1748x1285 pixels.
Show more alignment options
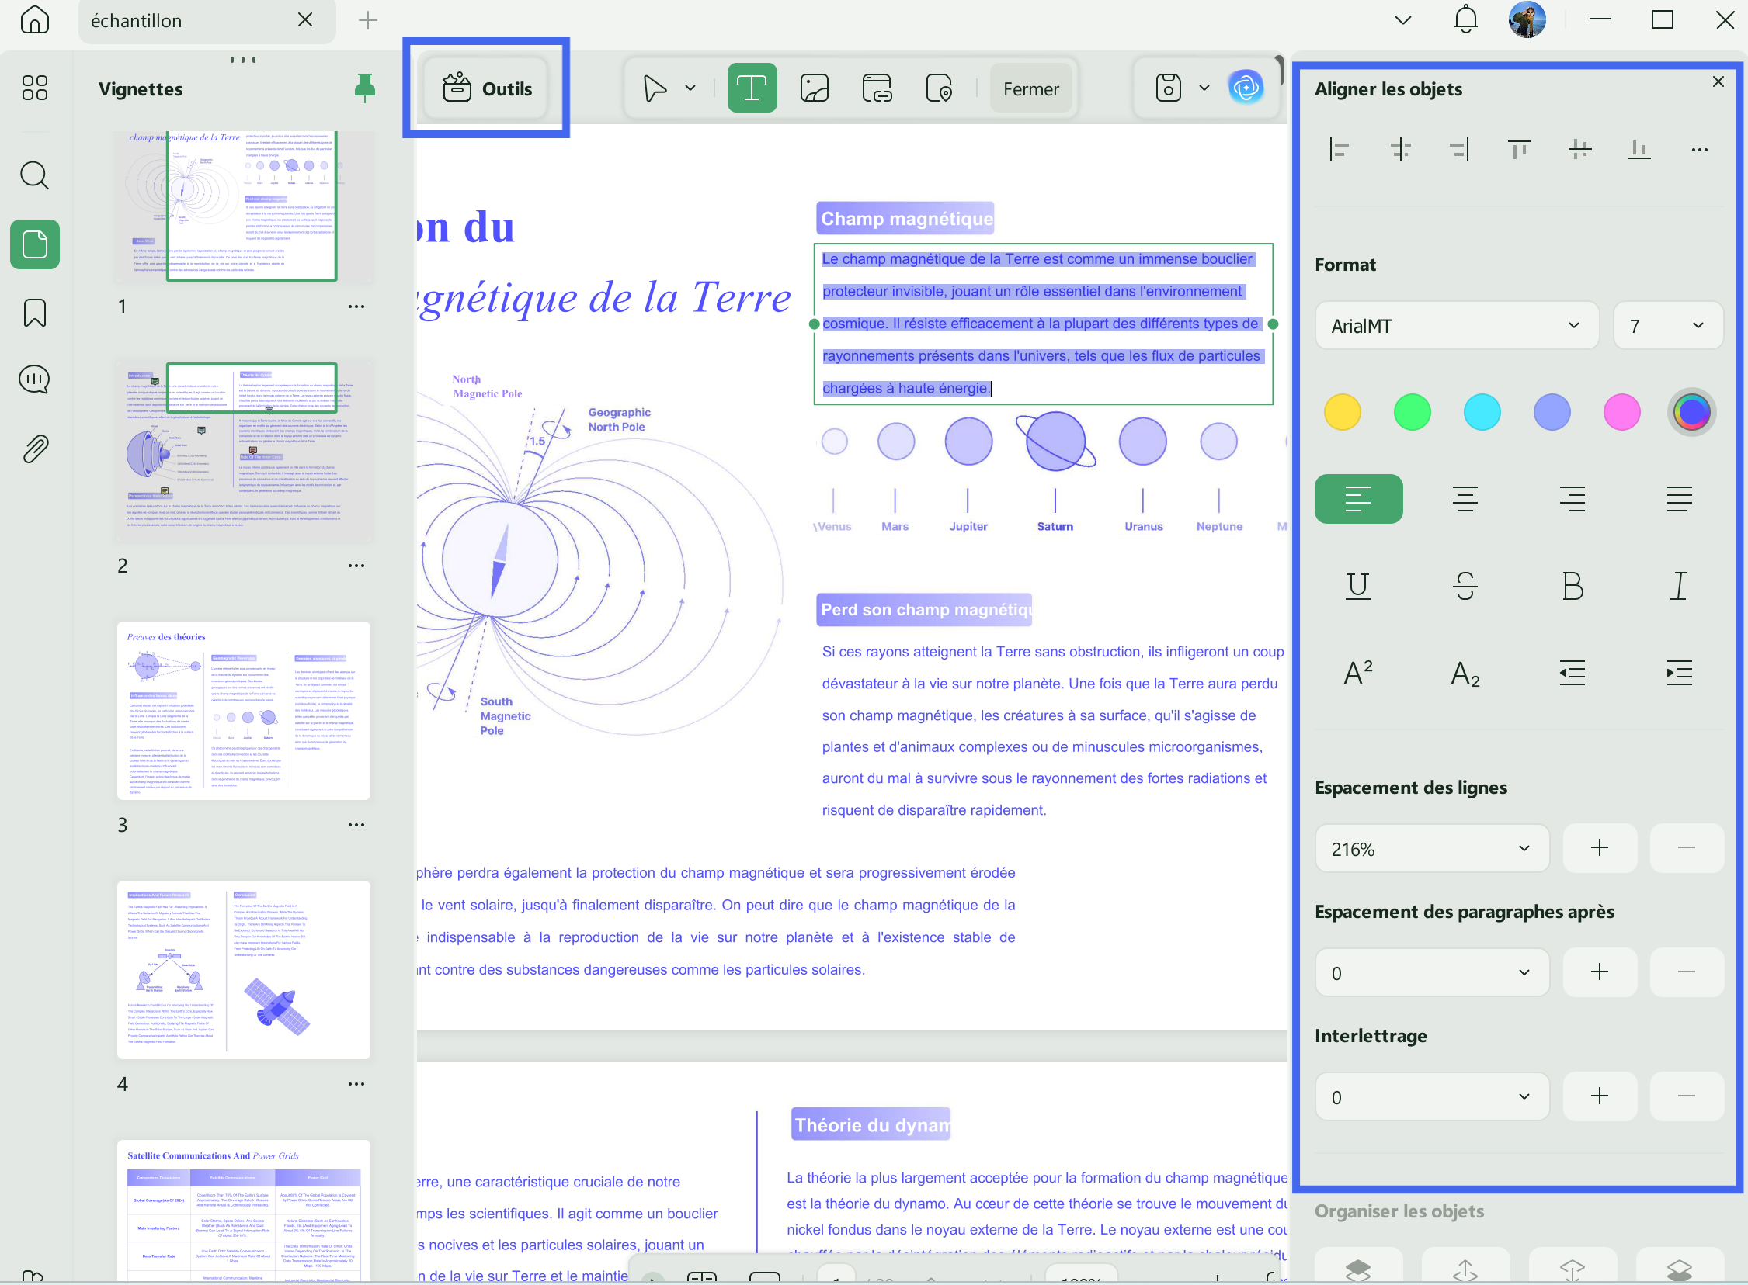[1700, 149]
